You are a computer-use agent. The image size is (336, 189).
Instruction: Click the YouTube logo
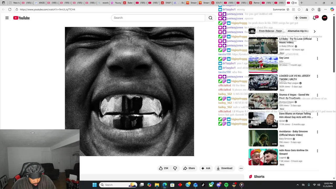22,18
